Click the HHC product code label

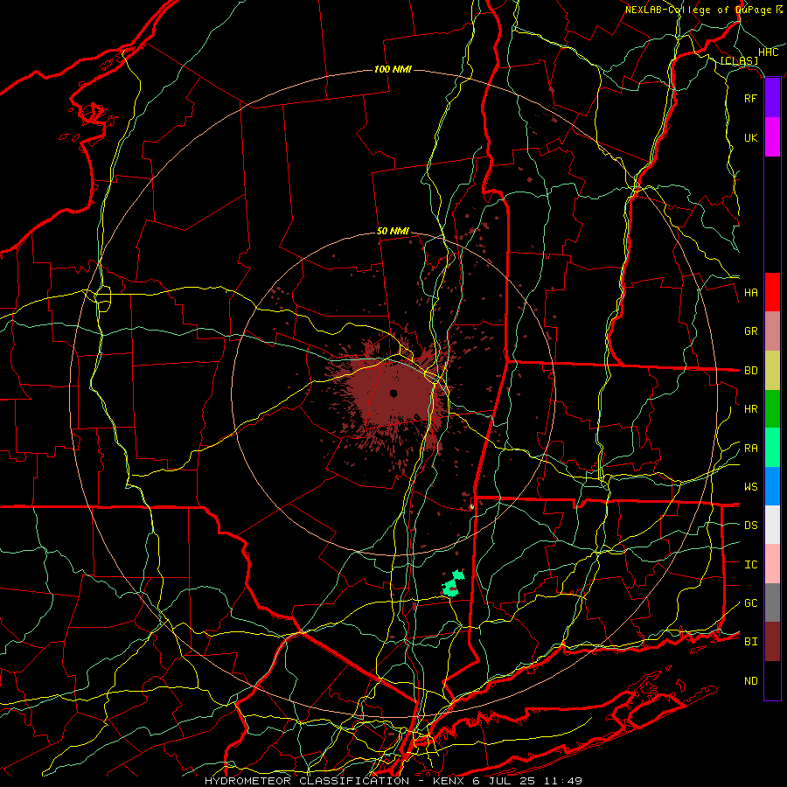click(x=768, y=52)
